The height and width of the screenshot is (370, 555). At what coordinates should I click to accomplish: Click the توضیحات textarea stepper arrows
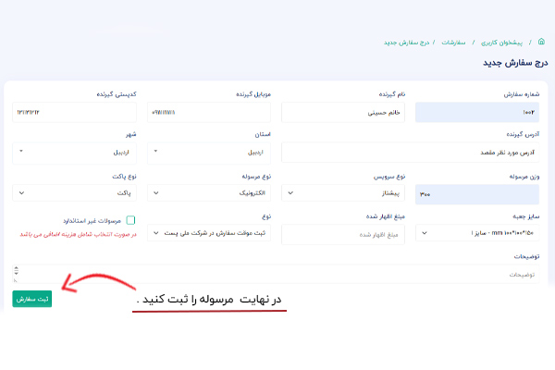point(17,271)
